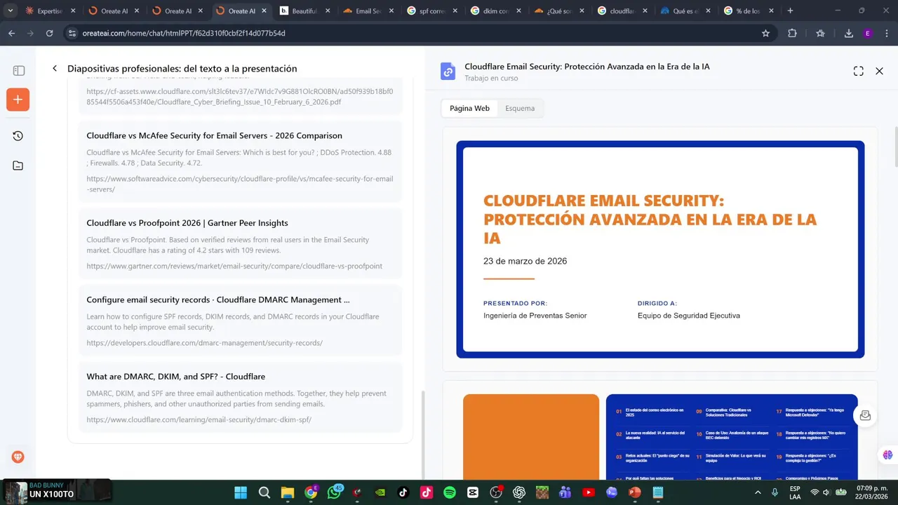The image size is (898, 505).
Task: Click the title slide thumbnail preview
Action: pos(660,250)
